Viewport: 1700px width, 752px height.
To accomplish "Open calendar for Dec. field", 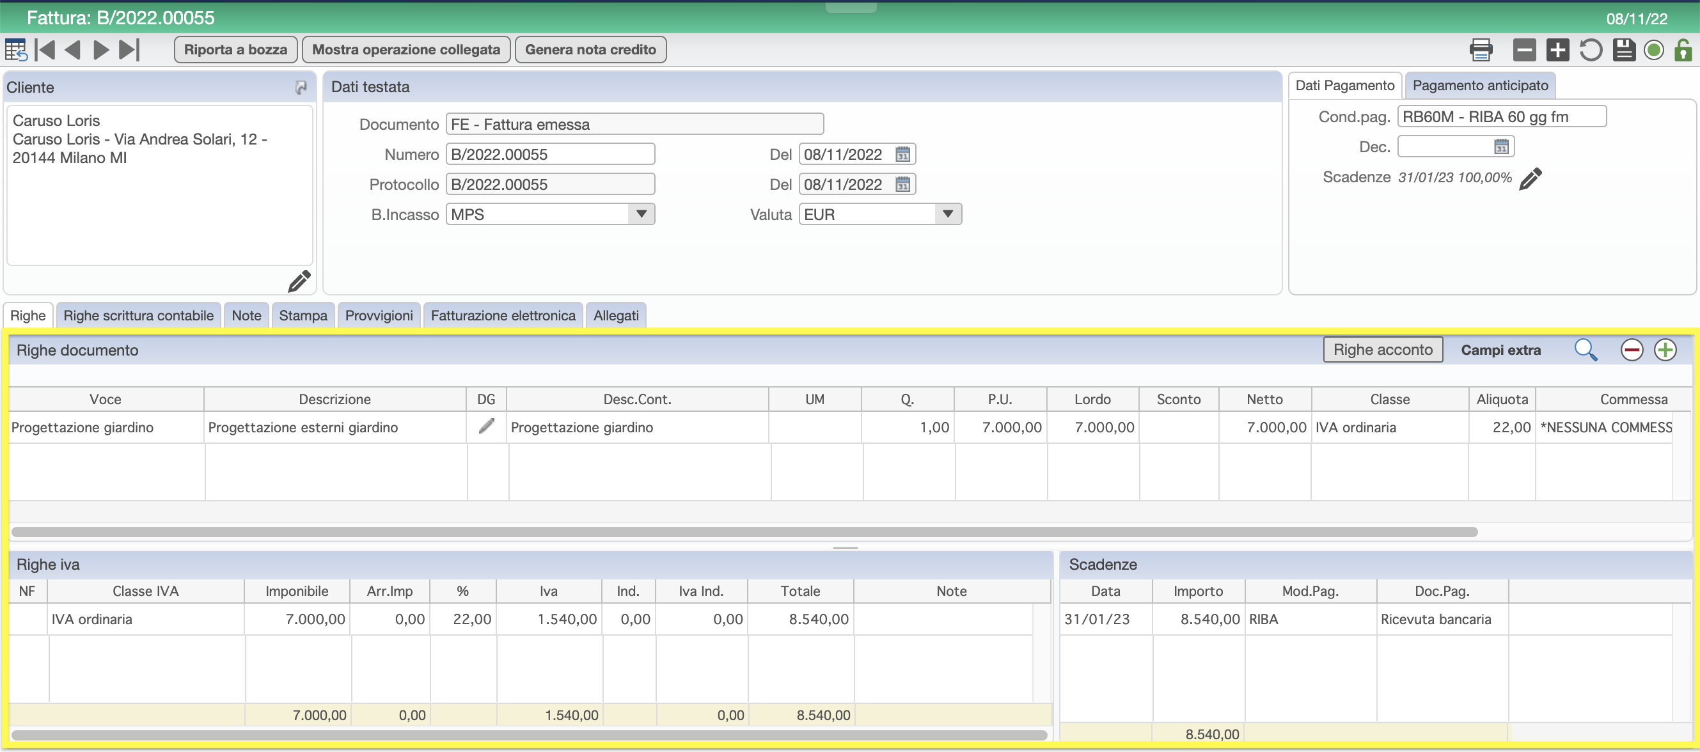I will point(1500,146).
